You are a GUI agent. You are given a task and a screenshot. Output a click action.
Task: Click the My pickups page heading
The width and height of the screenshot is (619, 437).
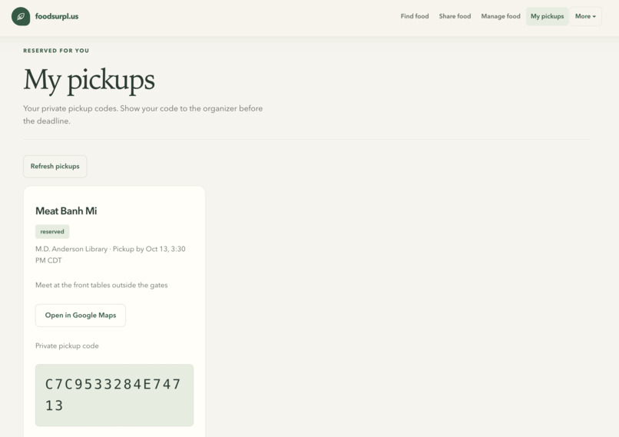[89, 80]
